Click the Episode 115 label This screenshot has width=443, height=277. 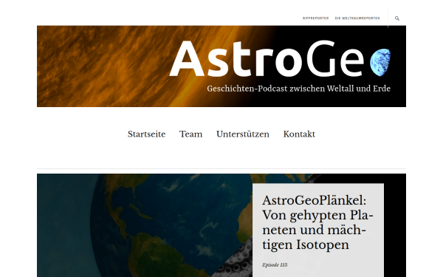[275, 265]
